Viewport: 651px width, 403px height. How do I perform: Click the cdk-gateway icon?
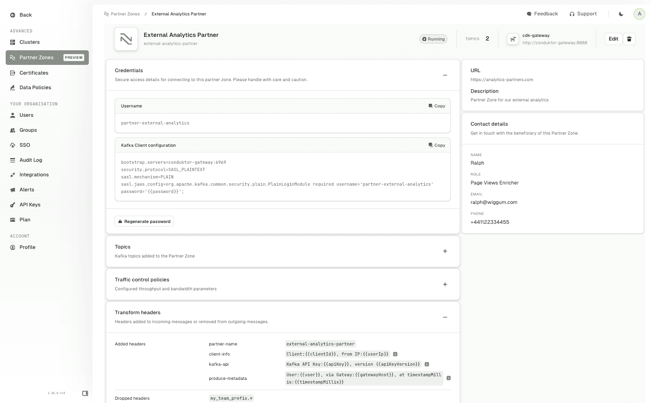click(513, 39)
